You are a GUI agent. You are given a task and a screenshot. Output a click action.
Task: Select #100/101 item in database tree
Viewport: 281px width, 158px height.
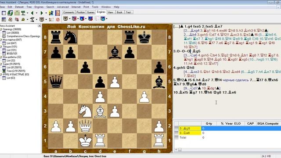click(x=12, y=54)
